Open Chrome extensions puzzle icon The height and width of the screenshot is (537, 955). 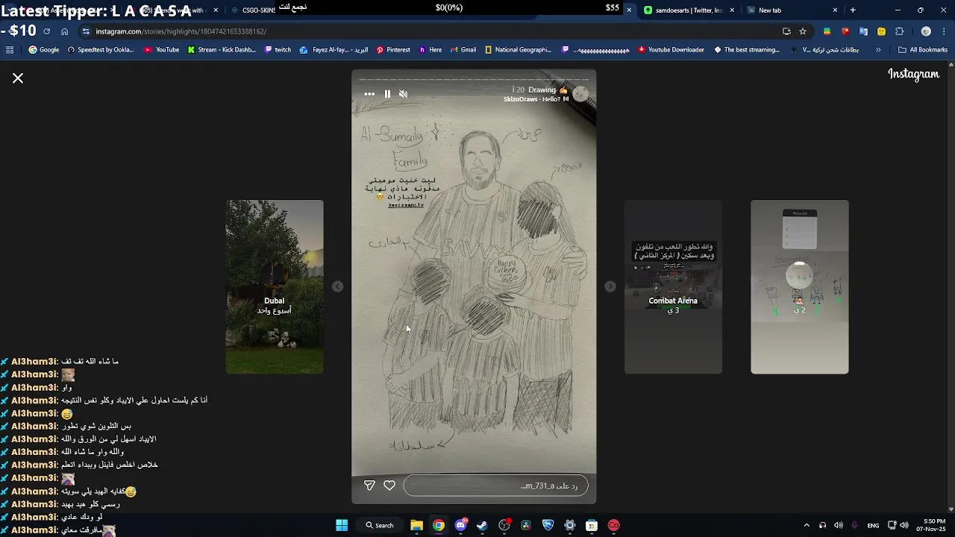click(x=899, y=31)
